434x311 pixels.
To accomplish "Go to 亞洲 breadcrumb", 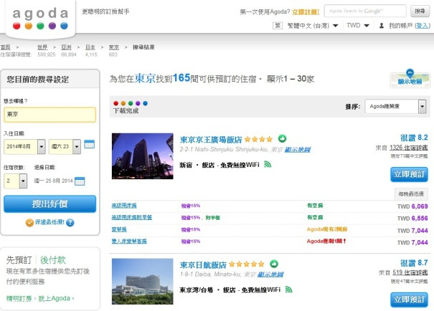I will tap(66, 47).
